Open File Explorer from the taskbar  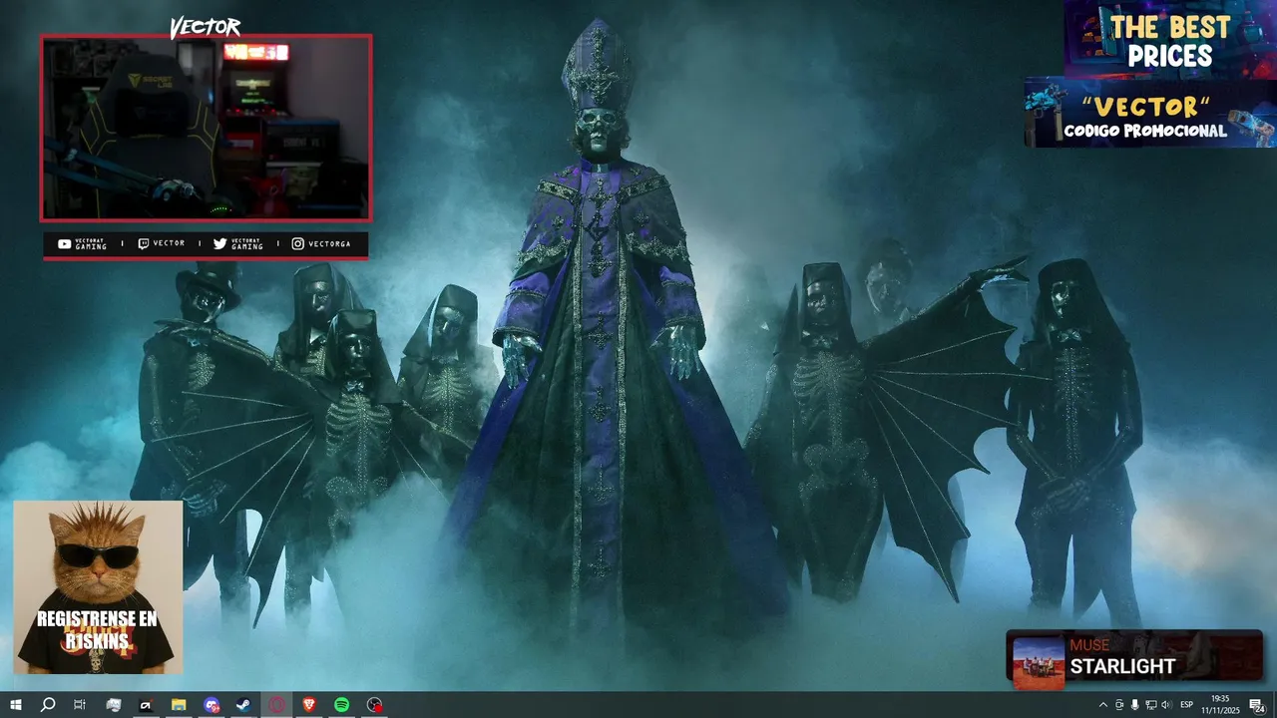pyautogui.click(x=179, y=705)
